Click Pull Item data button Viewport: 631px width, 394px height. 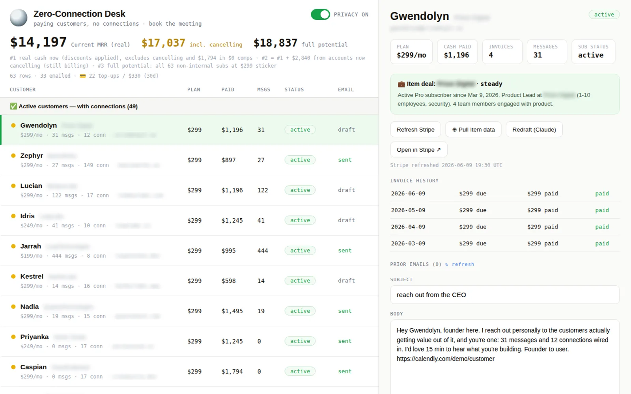(x=473, y=130)
